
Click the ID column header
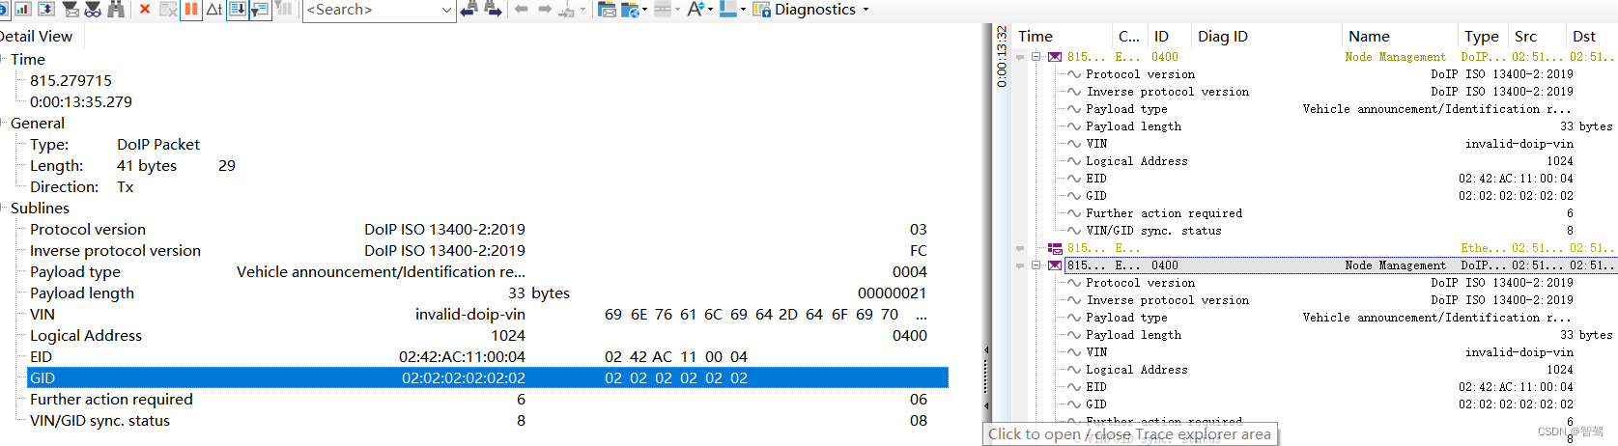click(1161, 36)
